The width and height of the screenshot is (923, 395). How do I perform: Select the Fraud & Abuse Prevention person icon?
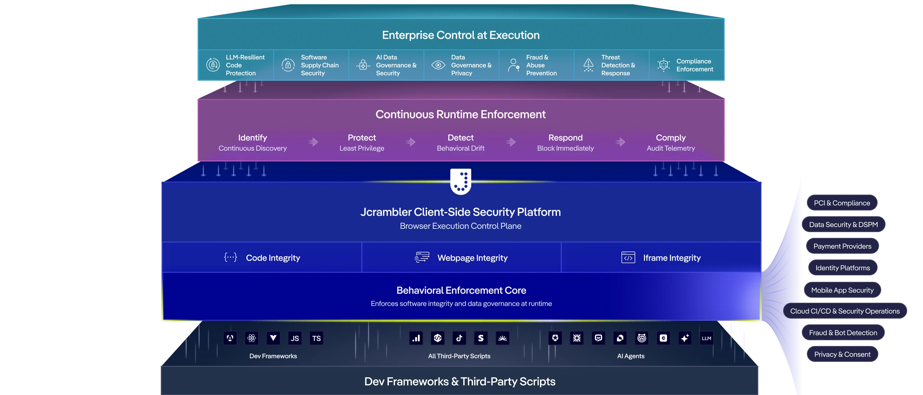[x=513, y=65]
